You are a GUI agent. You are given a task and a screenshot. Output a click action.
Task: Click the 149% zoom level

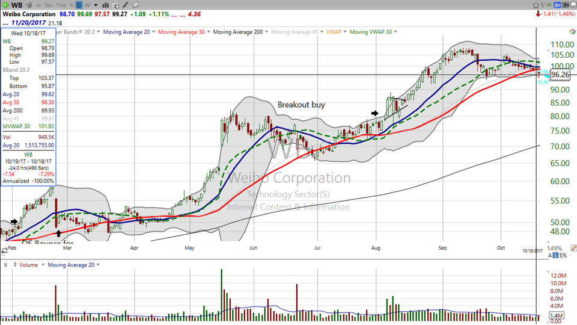point(555,249)
